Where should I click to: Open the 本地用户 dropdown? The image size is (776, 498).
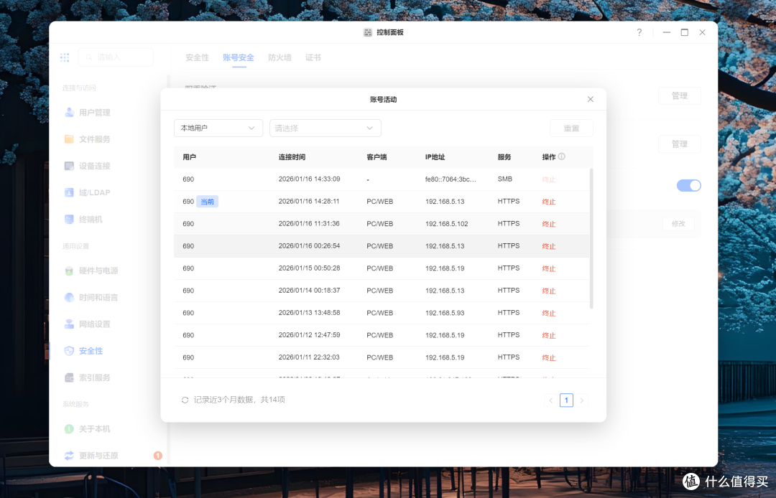coord(218,128)
